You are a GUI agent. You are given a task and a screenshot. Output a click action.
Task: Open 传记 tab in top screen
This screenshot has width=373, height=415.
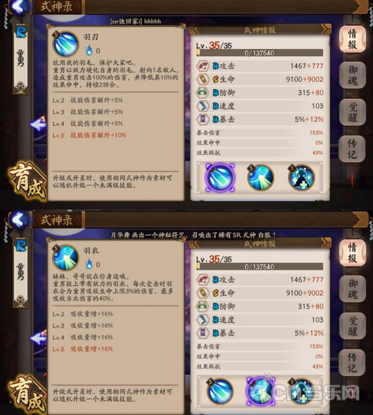pos(352,149)
